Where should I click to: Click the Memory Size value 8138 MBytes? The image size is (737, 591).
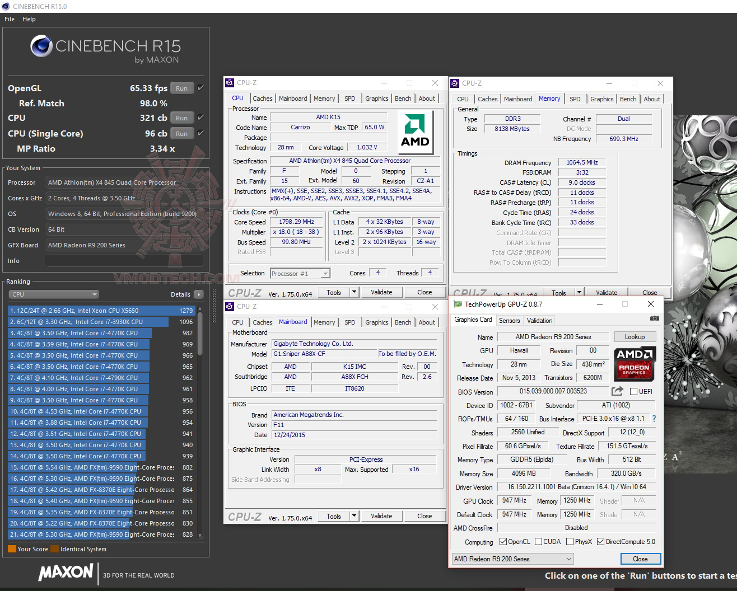pyautogui.click(x=512, y=129)
